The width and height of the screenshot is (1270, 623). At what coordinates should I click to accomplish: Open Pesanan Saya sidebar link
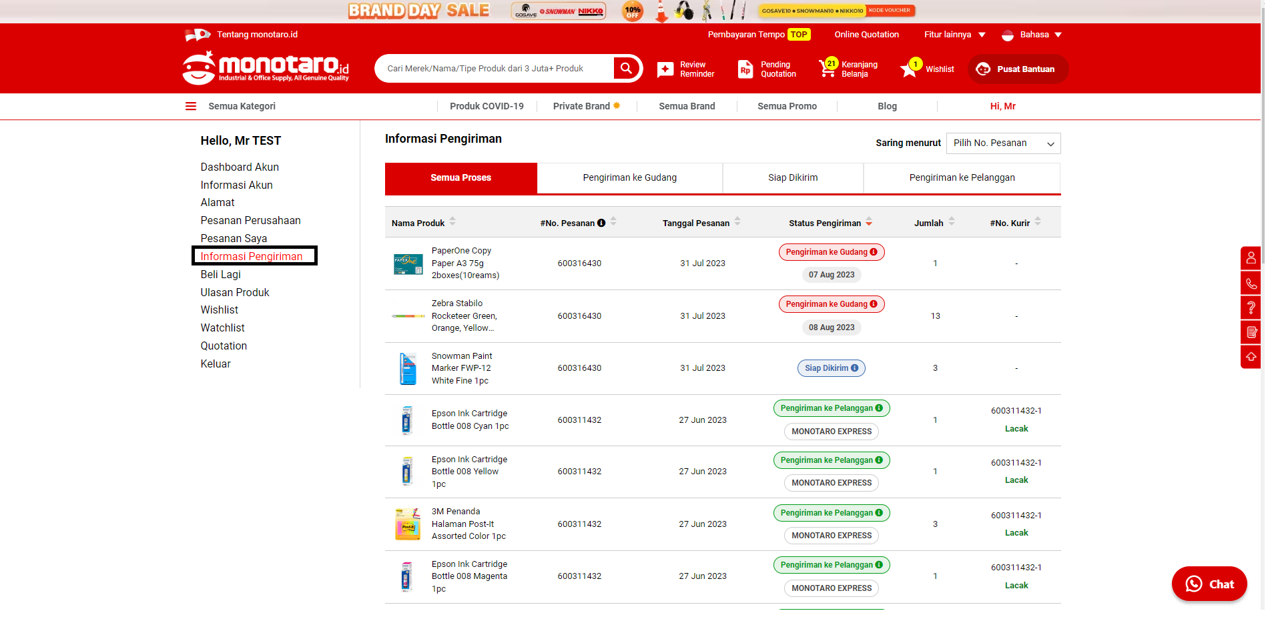click(x=234, y=239)
